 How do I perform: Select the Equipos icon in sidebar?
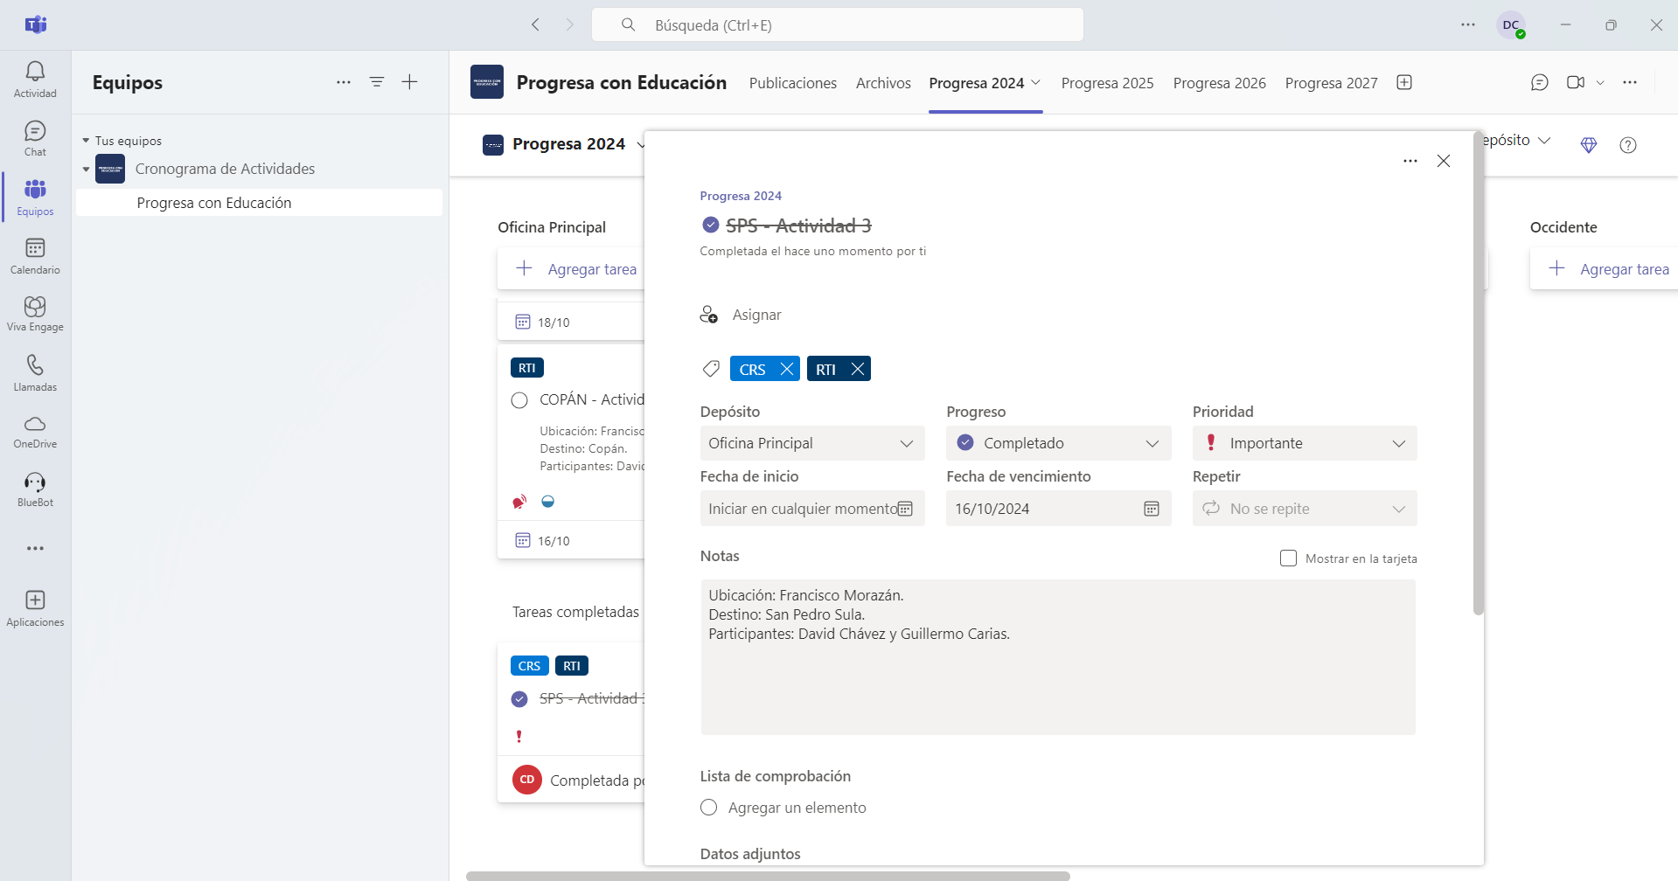coord(35,198)
